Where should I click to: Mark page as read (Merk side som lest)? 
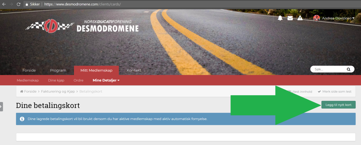click(335, 92)
